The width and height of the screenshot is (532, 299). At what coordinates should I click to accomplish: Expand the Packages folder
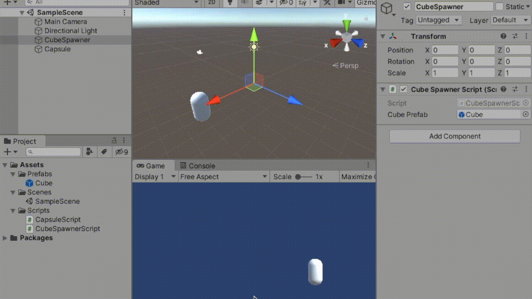(x=5, y=238)
